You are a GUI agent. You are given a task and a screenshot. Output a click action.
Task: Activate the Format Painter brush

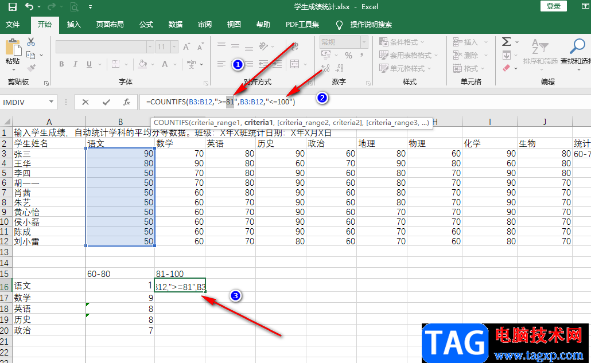[x=32, y=68]
